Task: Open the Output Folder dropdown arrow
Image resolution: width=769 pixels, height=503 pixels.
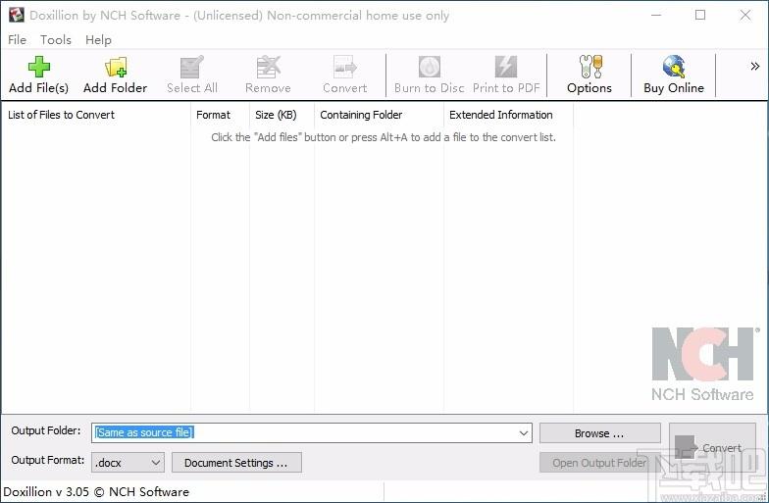Action: (x=524, y=433)
